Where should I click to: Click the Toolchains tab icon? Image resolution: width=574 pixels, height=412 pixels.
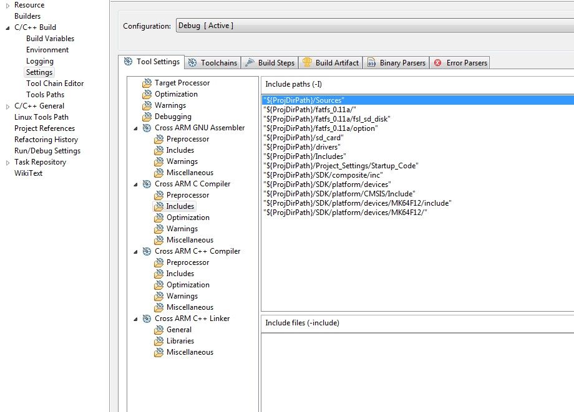(x=193, y=63)
